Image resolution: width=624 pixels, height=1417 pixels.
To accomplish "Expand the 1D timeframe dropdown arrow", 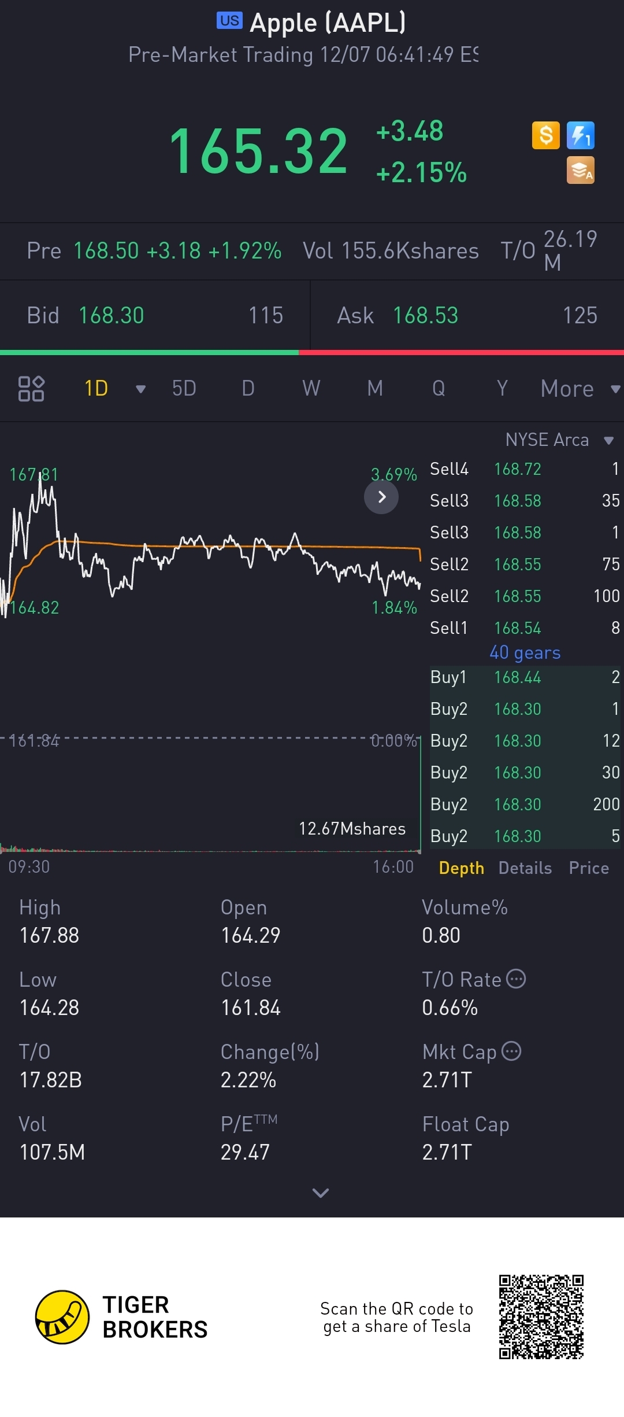I will pyautogui.click(x=140, y=389).
